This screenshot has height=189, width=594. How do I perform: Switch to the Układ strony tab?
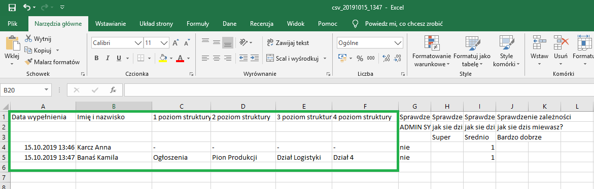coord(156,24)
